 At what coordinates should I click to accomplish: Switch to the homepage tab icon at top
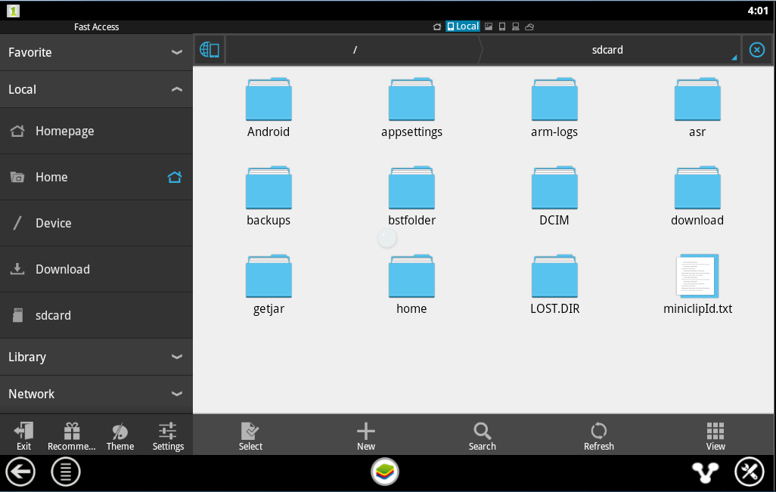coord(436,26)
